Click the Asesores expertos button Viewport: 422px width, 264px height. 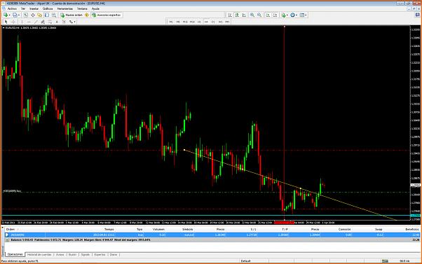(107, 15)
